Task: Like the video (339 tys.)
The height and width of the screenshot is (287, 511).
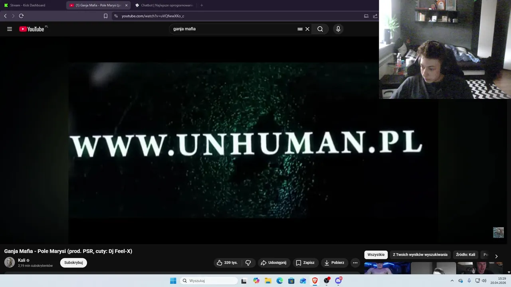Action: click(227, 263)
